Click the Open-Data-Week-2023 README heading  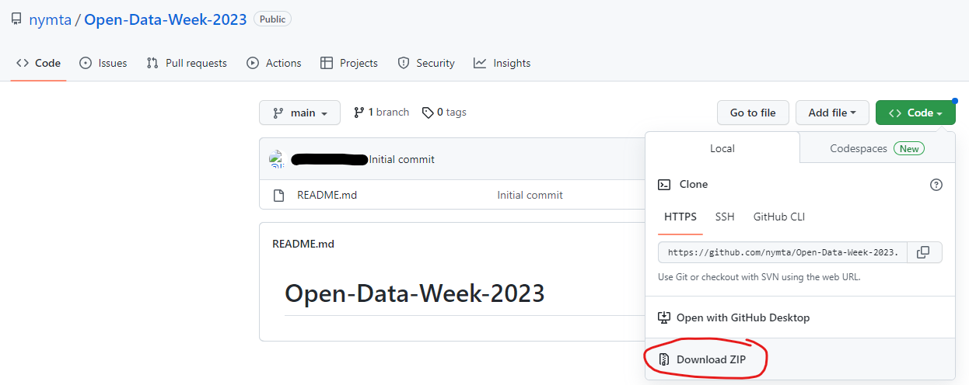tap(415, 293)
